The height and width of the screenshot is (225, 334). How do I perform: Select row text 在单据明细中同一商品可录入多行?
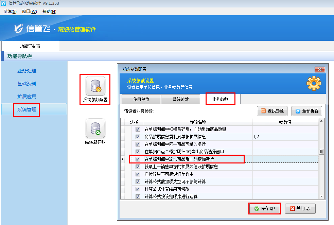[175, 144]
